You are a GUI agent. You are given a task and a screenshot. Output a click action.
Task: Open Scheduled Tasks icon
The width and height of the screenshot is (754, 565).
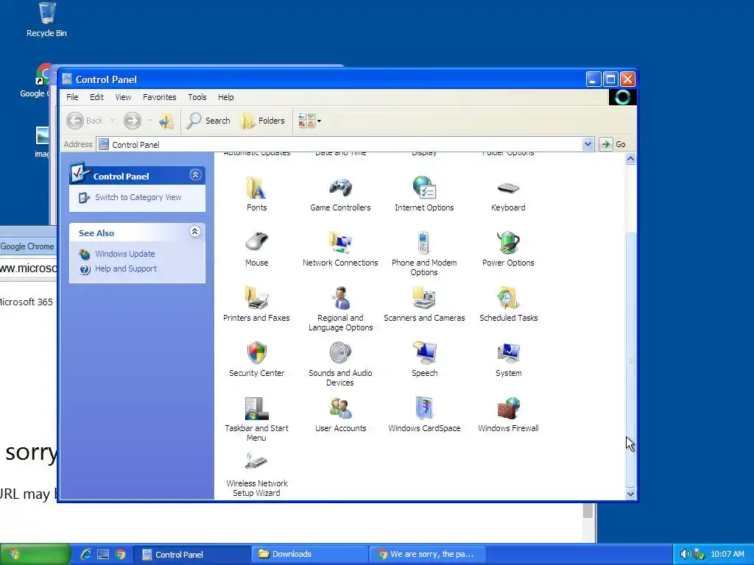(508, 305)
